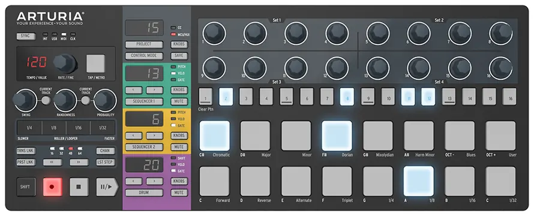Select the DRUM mode button
The width and height of the screenshot is (534, 216).
(144, 193)
